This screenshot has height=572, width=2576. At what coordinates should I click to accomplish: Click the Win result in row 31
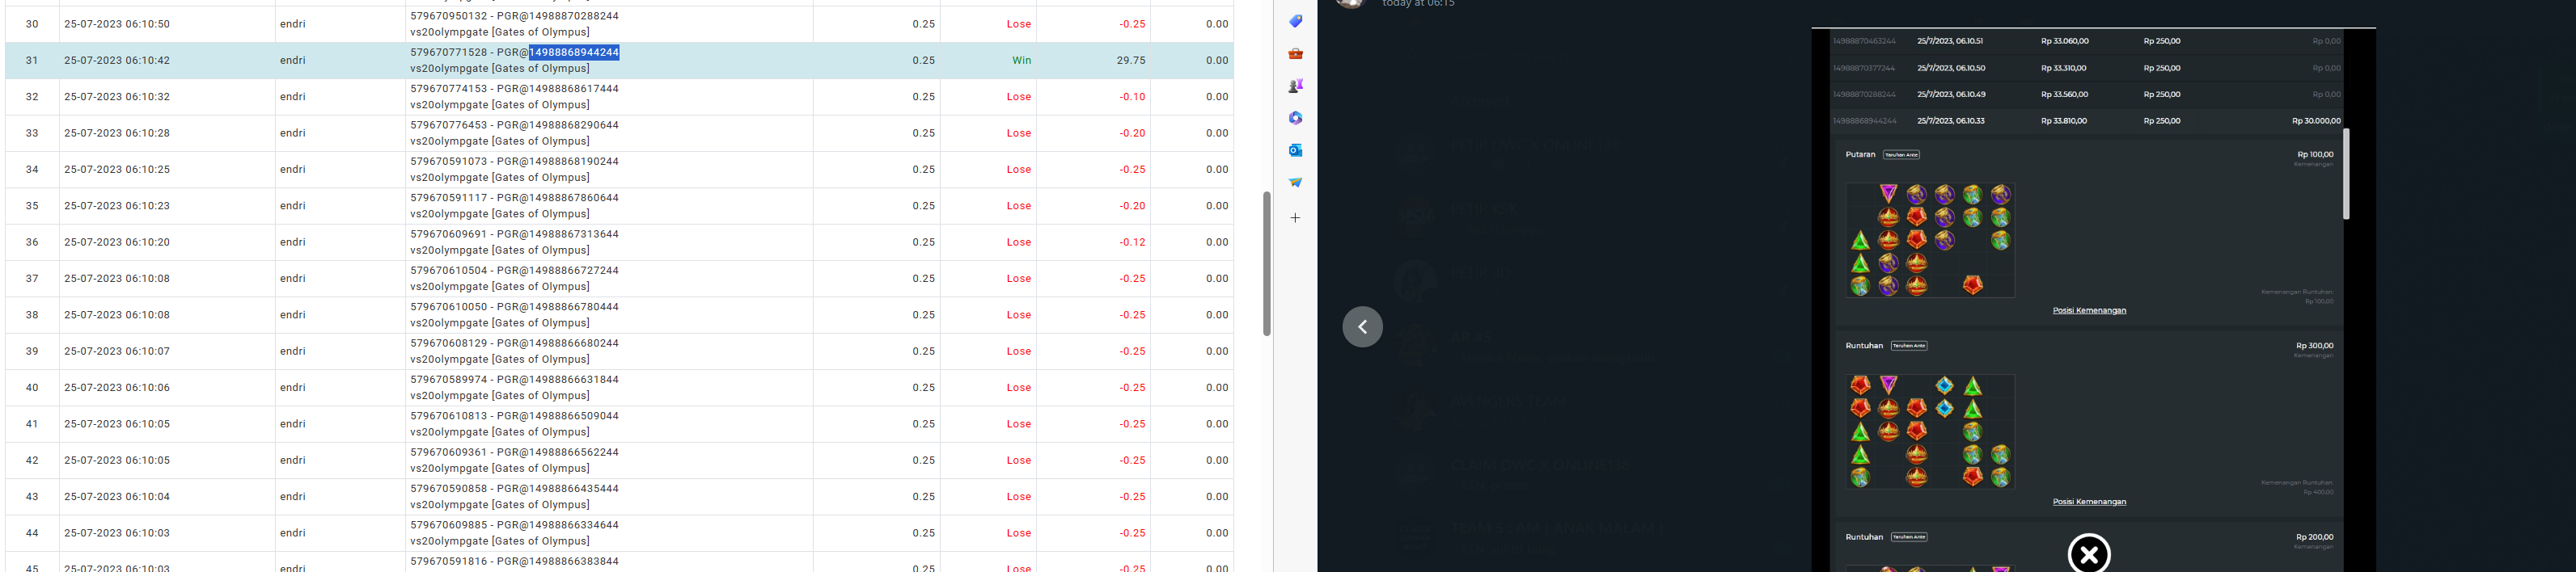(1021, 60)
